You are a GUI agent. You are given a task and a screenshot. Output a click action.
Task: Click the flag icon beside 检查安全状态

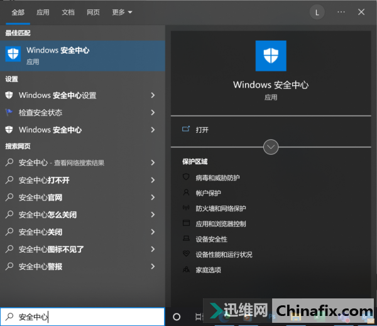9,112
